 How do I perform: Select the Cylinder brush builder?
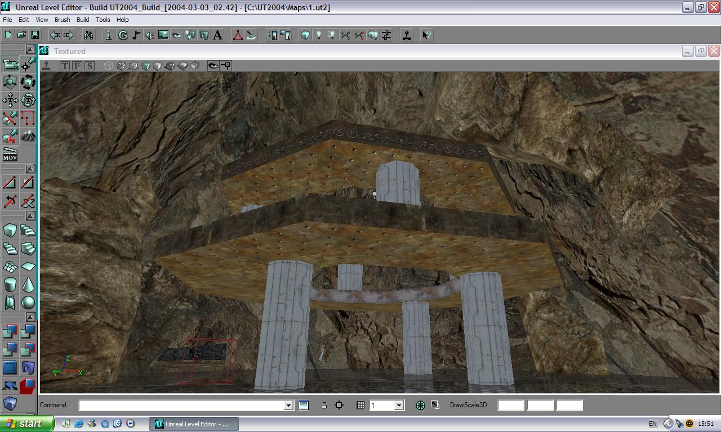click(x=10, y=284)
